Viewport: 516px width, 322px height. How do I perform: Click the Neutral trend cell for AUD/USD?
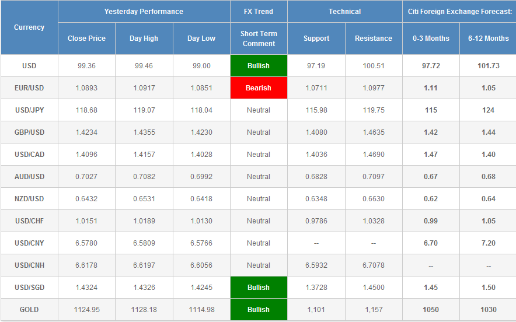click(259, 177)
